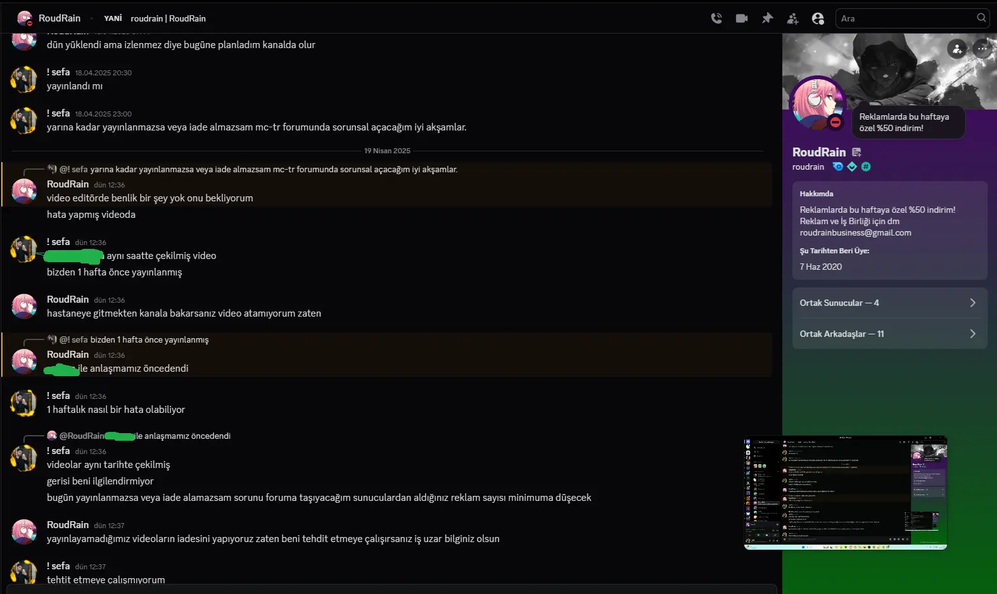The height and width of the screenshot is (594, 997).
Task: Expand Ortak Sunucular — 4
Action: click(889, 303)
